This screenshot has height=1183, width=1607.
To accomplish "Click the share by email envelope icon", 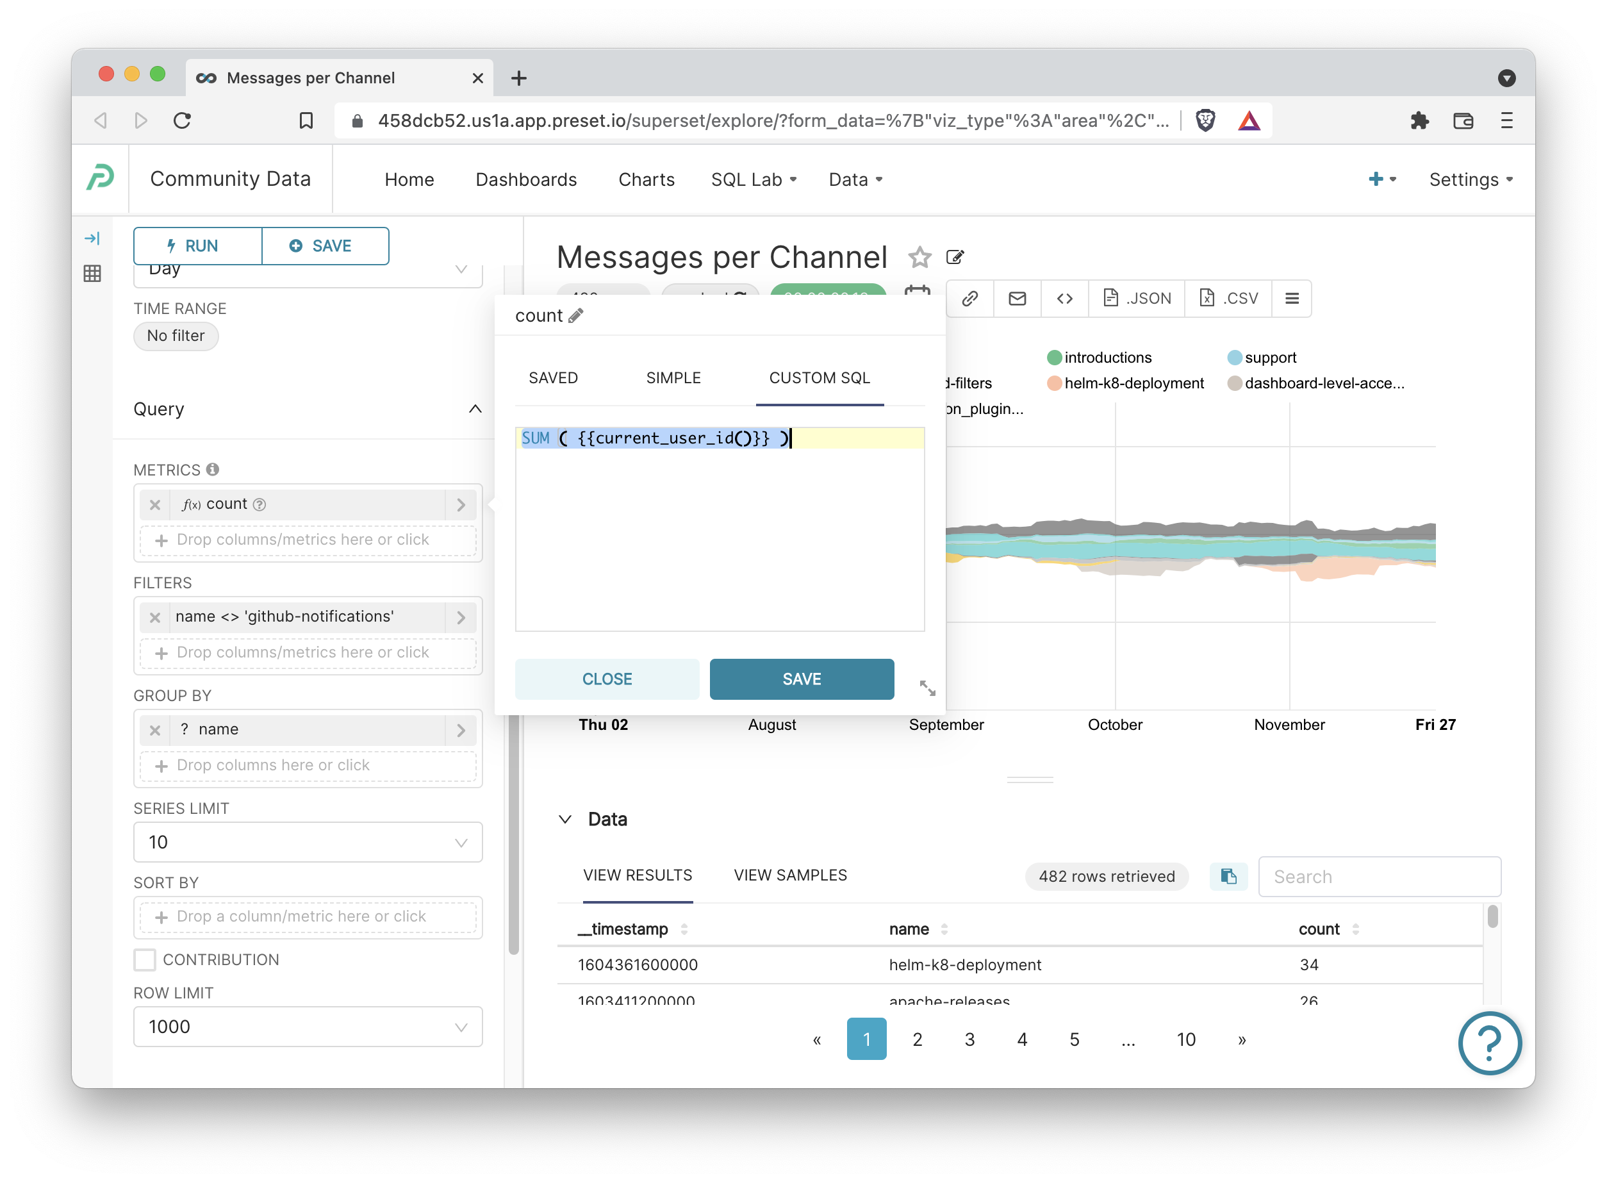I will (1016, 298).
